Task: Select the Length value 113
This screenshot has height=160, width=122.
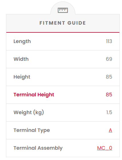Action: 109,41
